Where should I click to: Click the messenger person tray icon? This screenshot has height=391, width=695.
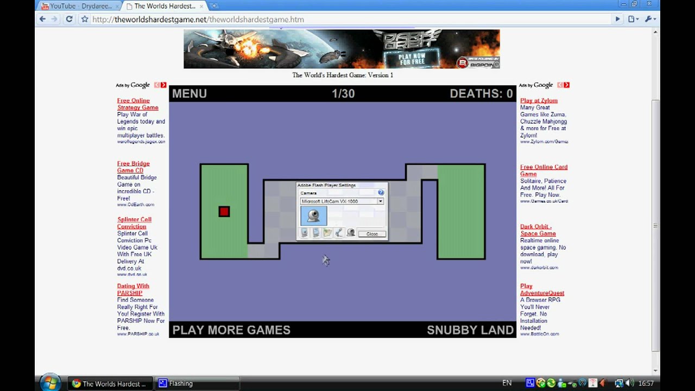tap(561, 383)
